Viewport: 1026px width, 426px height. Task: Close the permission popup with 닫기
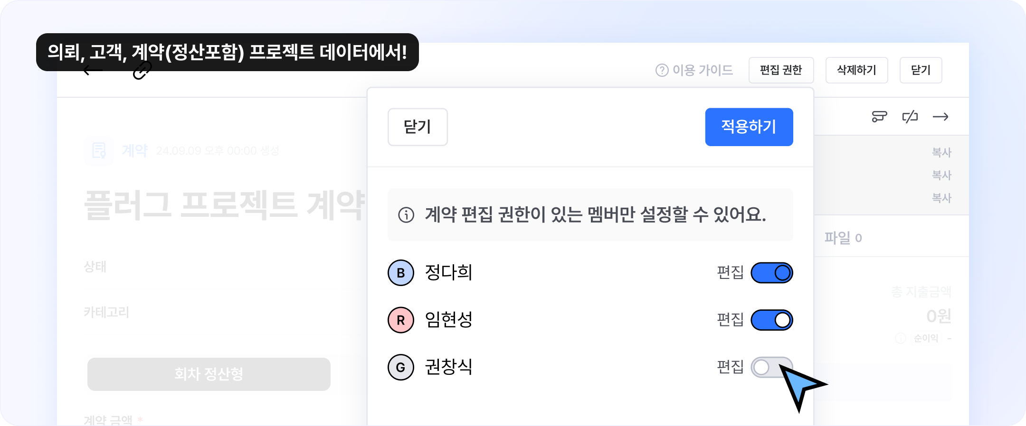(x=417, y=127)
